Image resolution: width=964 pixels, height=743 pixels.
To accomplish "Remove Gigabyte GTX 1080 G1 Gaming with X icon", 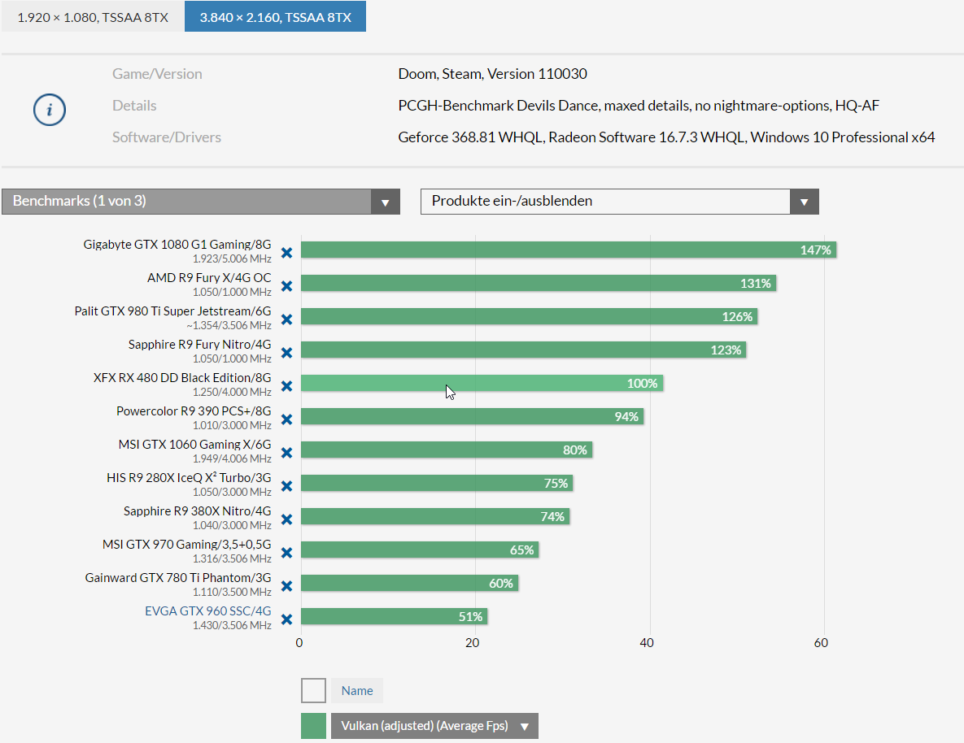I will pos(286,253).
